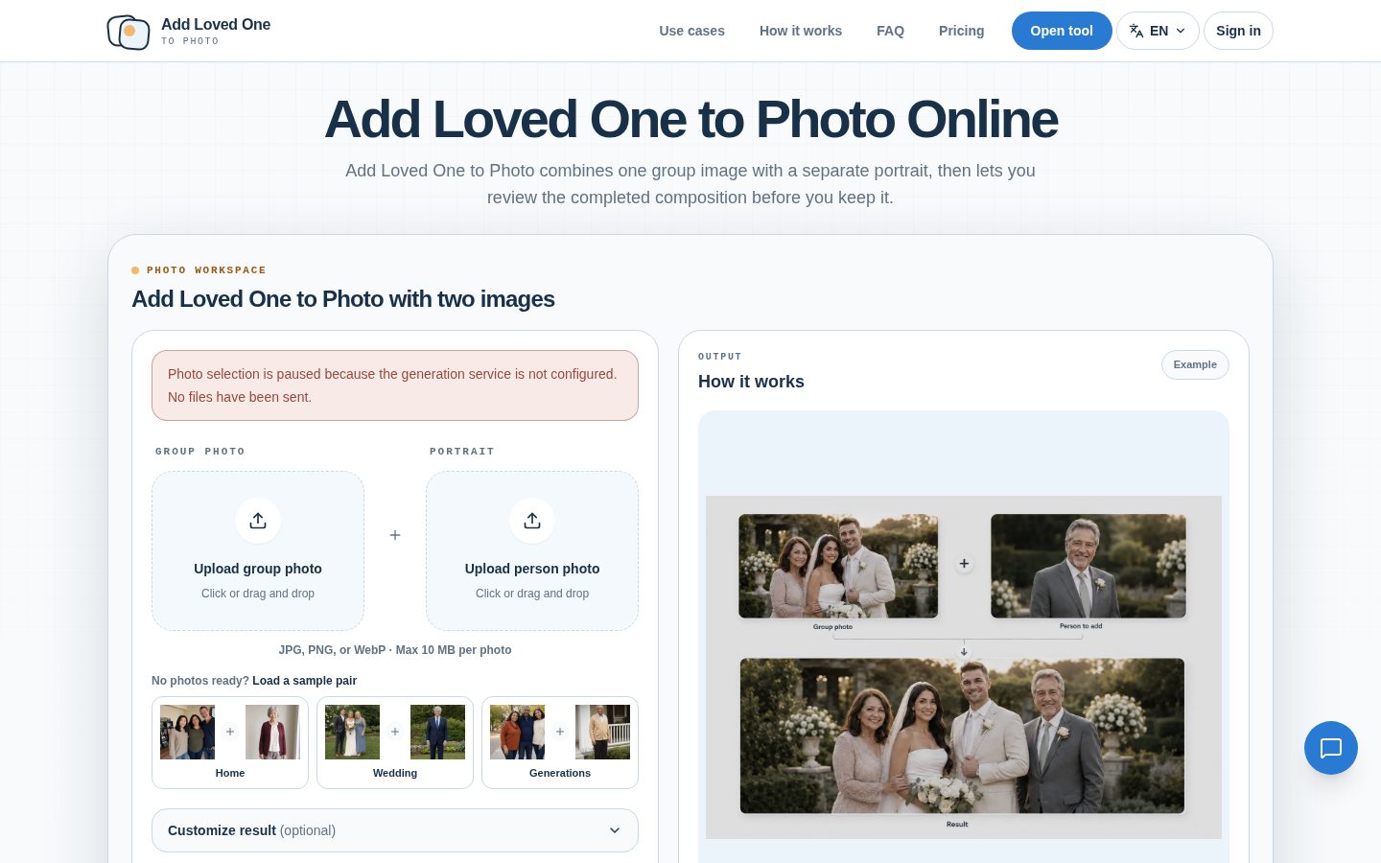Click the example Person to add portrait

point(1088,566)
